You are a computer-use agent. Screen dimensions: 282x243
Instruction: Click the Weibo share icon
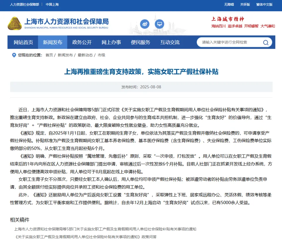pos(145,24)
